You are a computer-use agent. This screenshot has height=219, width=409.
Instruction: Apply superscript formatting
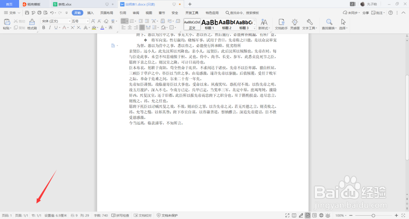tap(72, 28)
